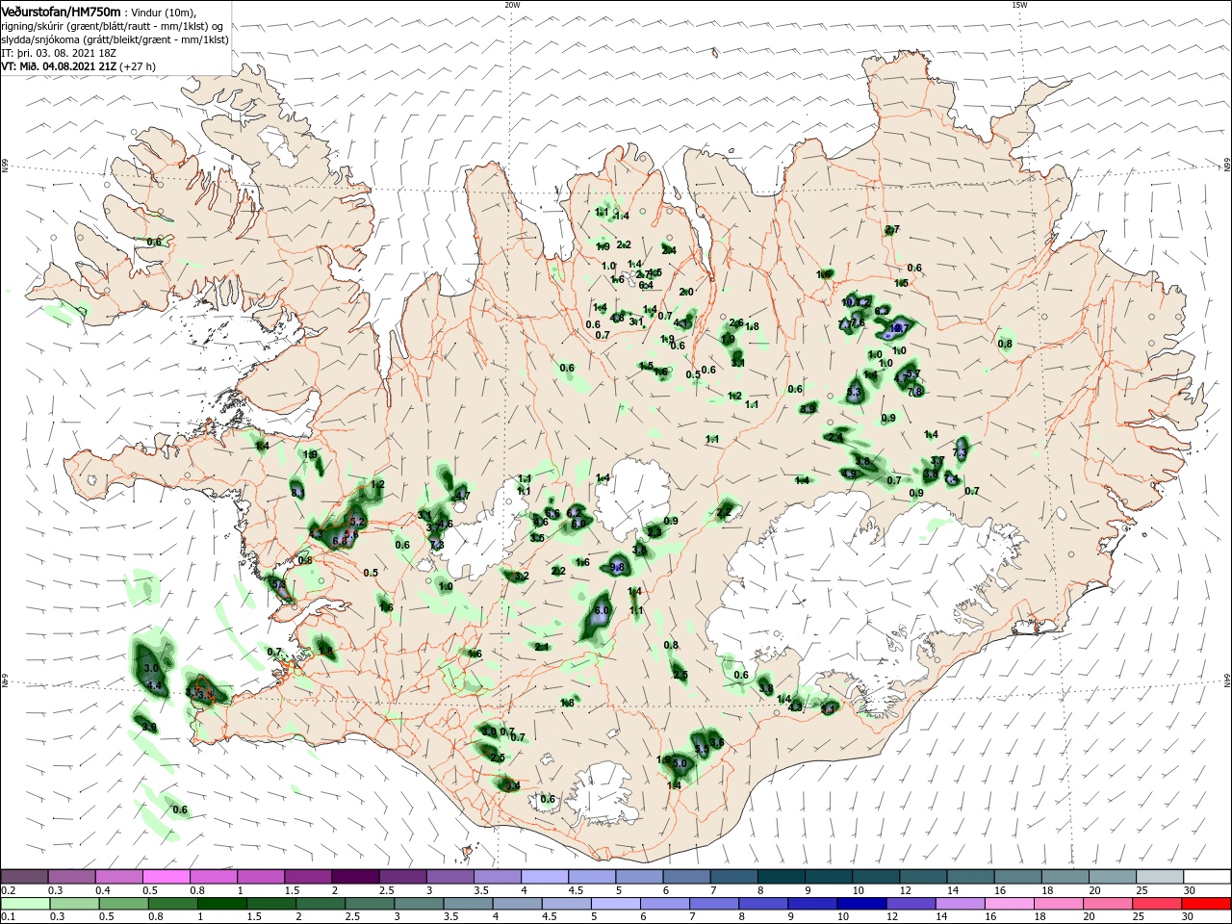Viewport: 1232px width, 924px height.
Task: Click the valid time 'VT: Mið. 04.08.2021 21Z'
Action: click(61, 66)
